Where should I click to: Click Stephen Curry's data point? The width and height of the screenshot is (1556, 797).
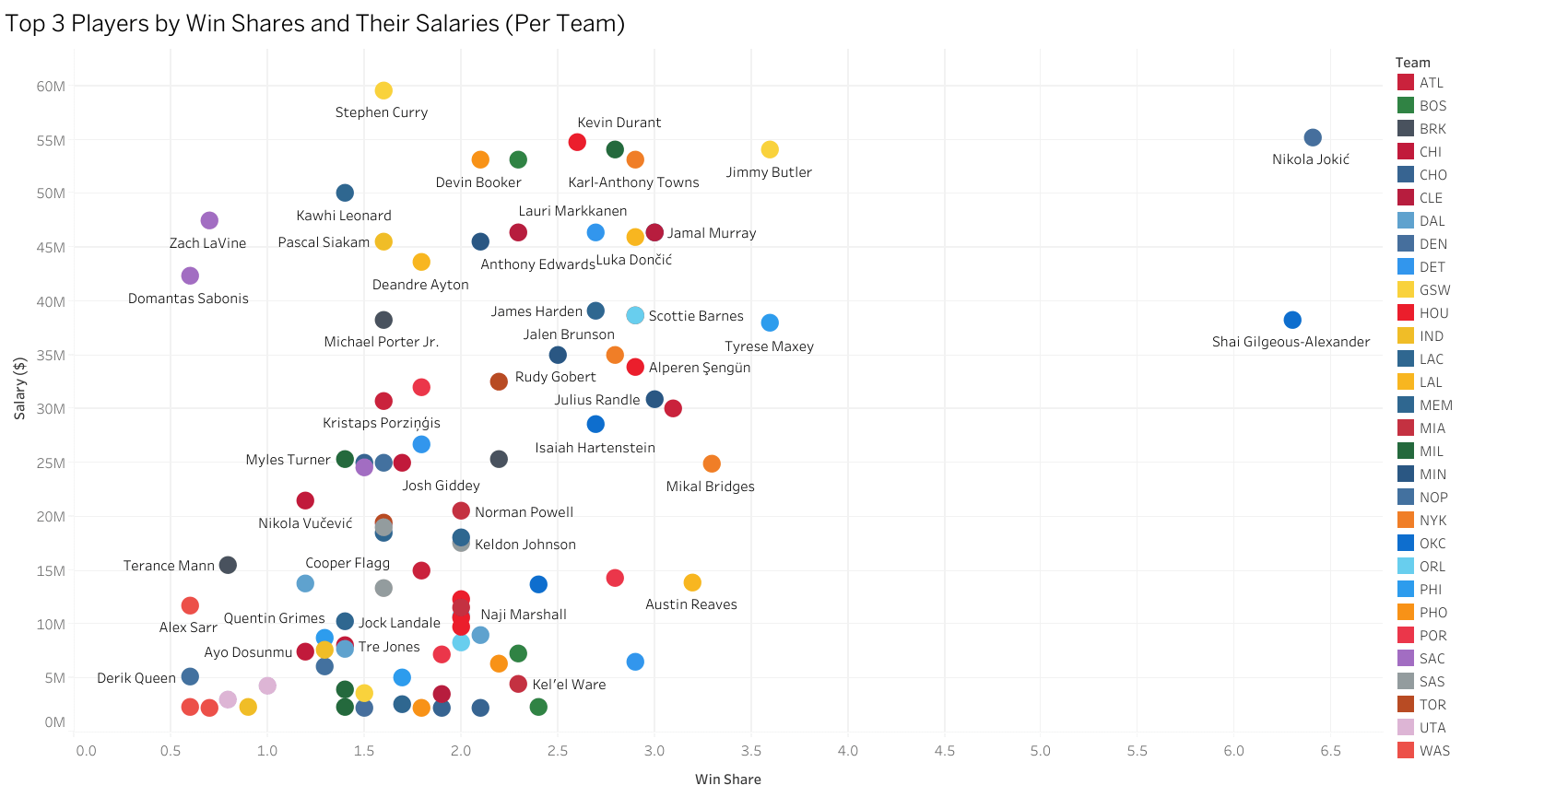(383, 90)
